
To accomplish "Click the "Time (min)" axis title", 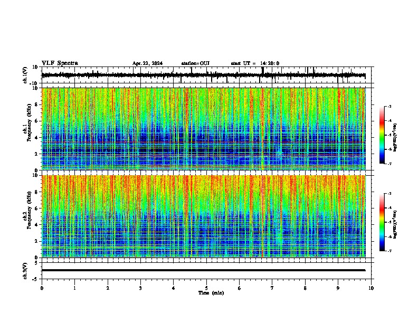I will pyautogui.click(x=211, y=293).
